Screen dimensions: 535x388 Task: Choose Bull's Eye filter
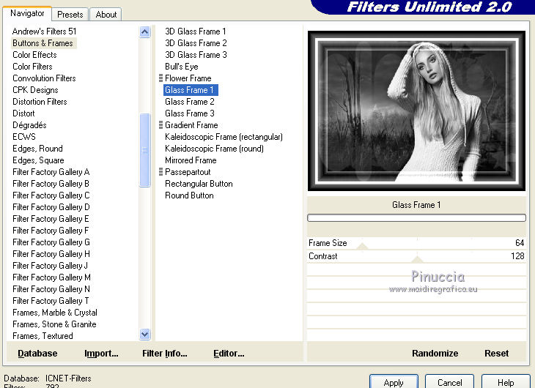182,67
